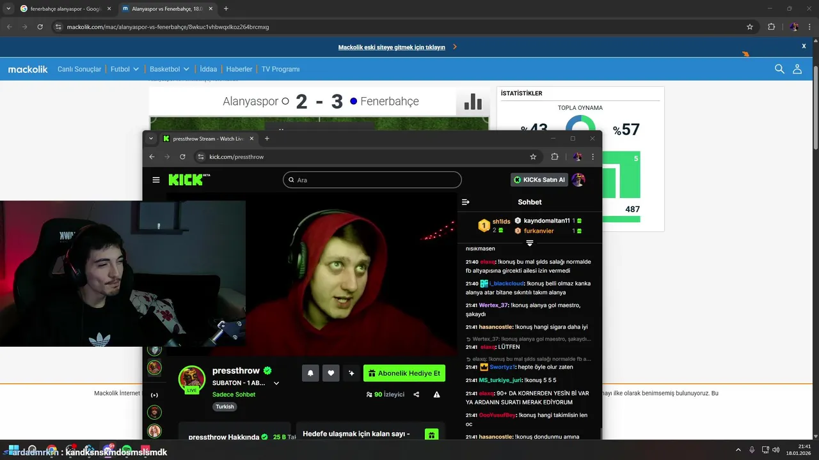The width and height of the screenshot is (819, 460).
Task: Switch to 'fenerbahçe alanyaspor - Google' tab
Action: point(65,9)
